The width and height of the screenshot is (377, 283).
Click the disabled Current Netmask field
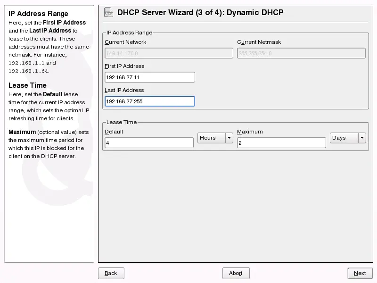(301, 53)
